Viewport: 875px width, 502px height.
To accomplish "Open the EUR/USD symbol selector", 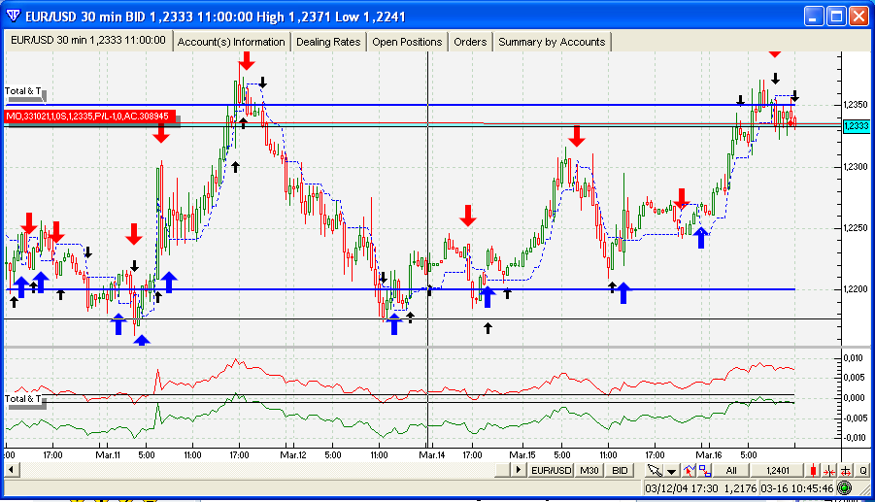I will (x=552, y=470).
